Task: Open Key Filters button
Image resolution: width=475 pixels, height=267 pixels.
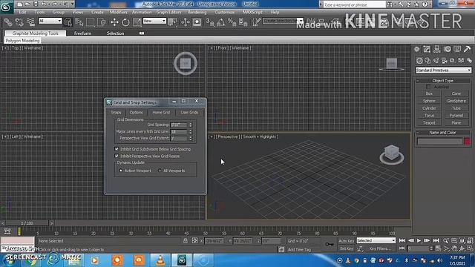Action: coord(380,248)
